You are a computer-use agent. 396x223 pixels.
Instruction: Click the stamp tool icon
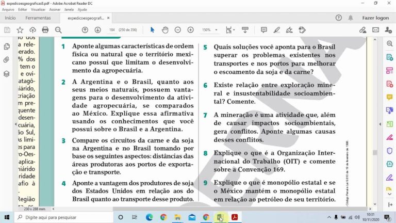(302, 30)
